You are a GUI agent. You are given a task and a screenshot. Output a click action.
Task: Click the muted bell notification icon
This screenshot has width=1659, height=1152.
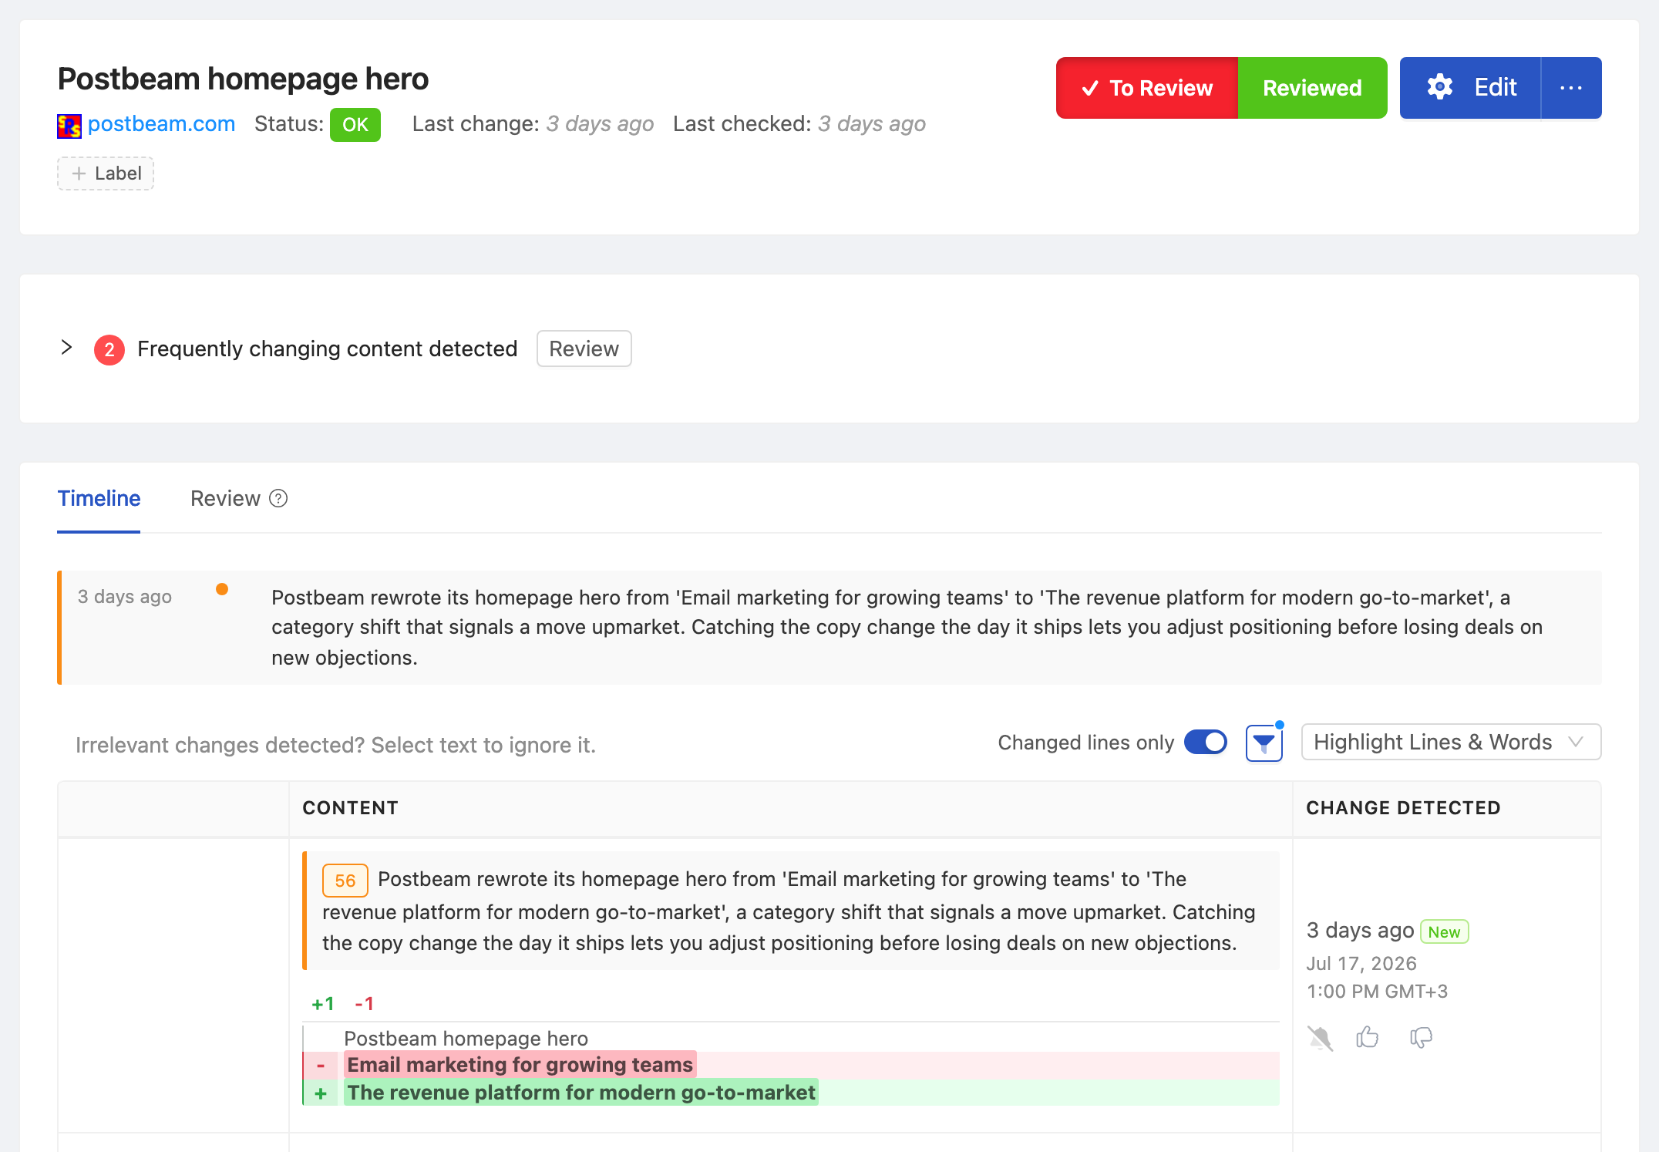pyautogui.click(x=1321, y=1039)
